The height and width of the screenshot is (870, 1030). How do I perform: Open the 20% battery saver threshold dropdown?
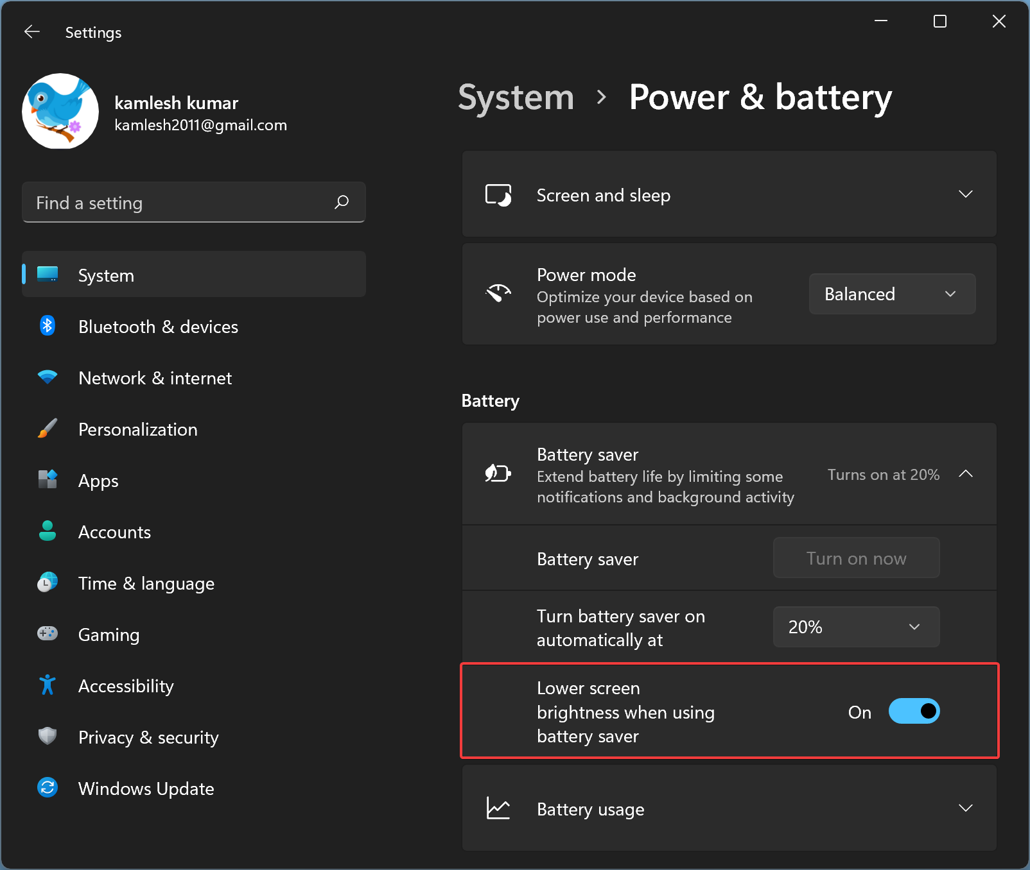pyautogui.click(x=856, y=627)
